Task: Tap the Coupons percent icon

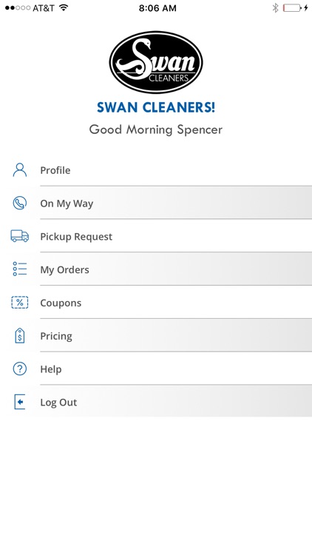Action: pos(20,303)
